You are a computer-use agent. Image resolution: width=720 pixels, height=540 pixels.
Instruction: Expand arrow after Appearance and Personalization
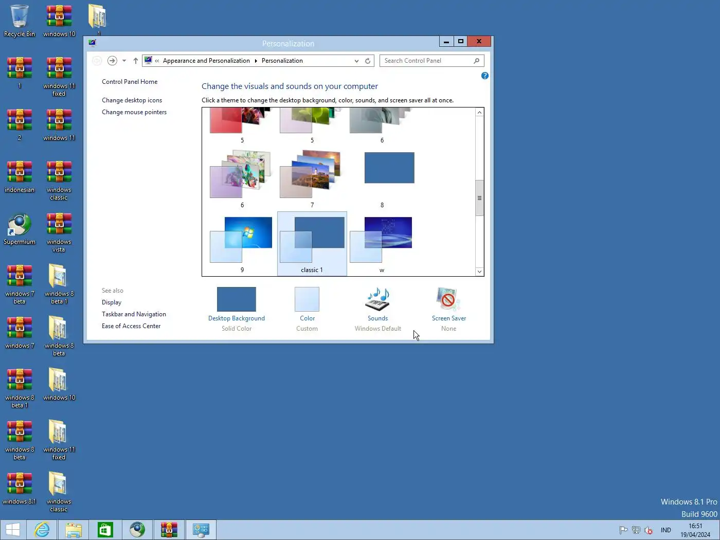tap(256, 61)
